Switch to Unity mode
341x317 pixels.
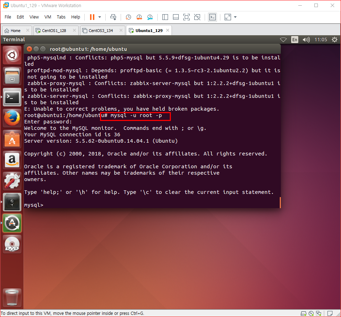point(197,17)
